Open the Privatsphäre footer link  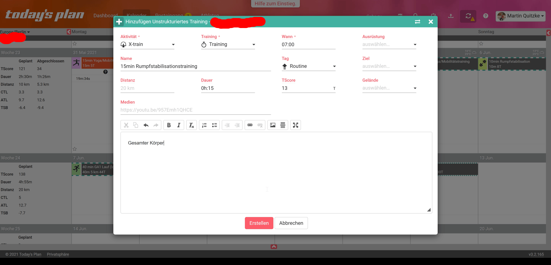tap(58, 254)
